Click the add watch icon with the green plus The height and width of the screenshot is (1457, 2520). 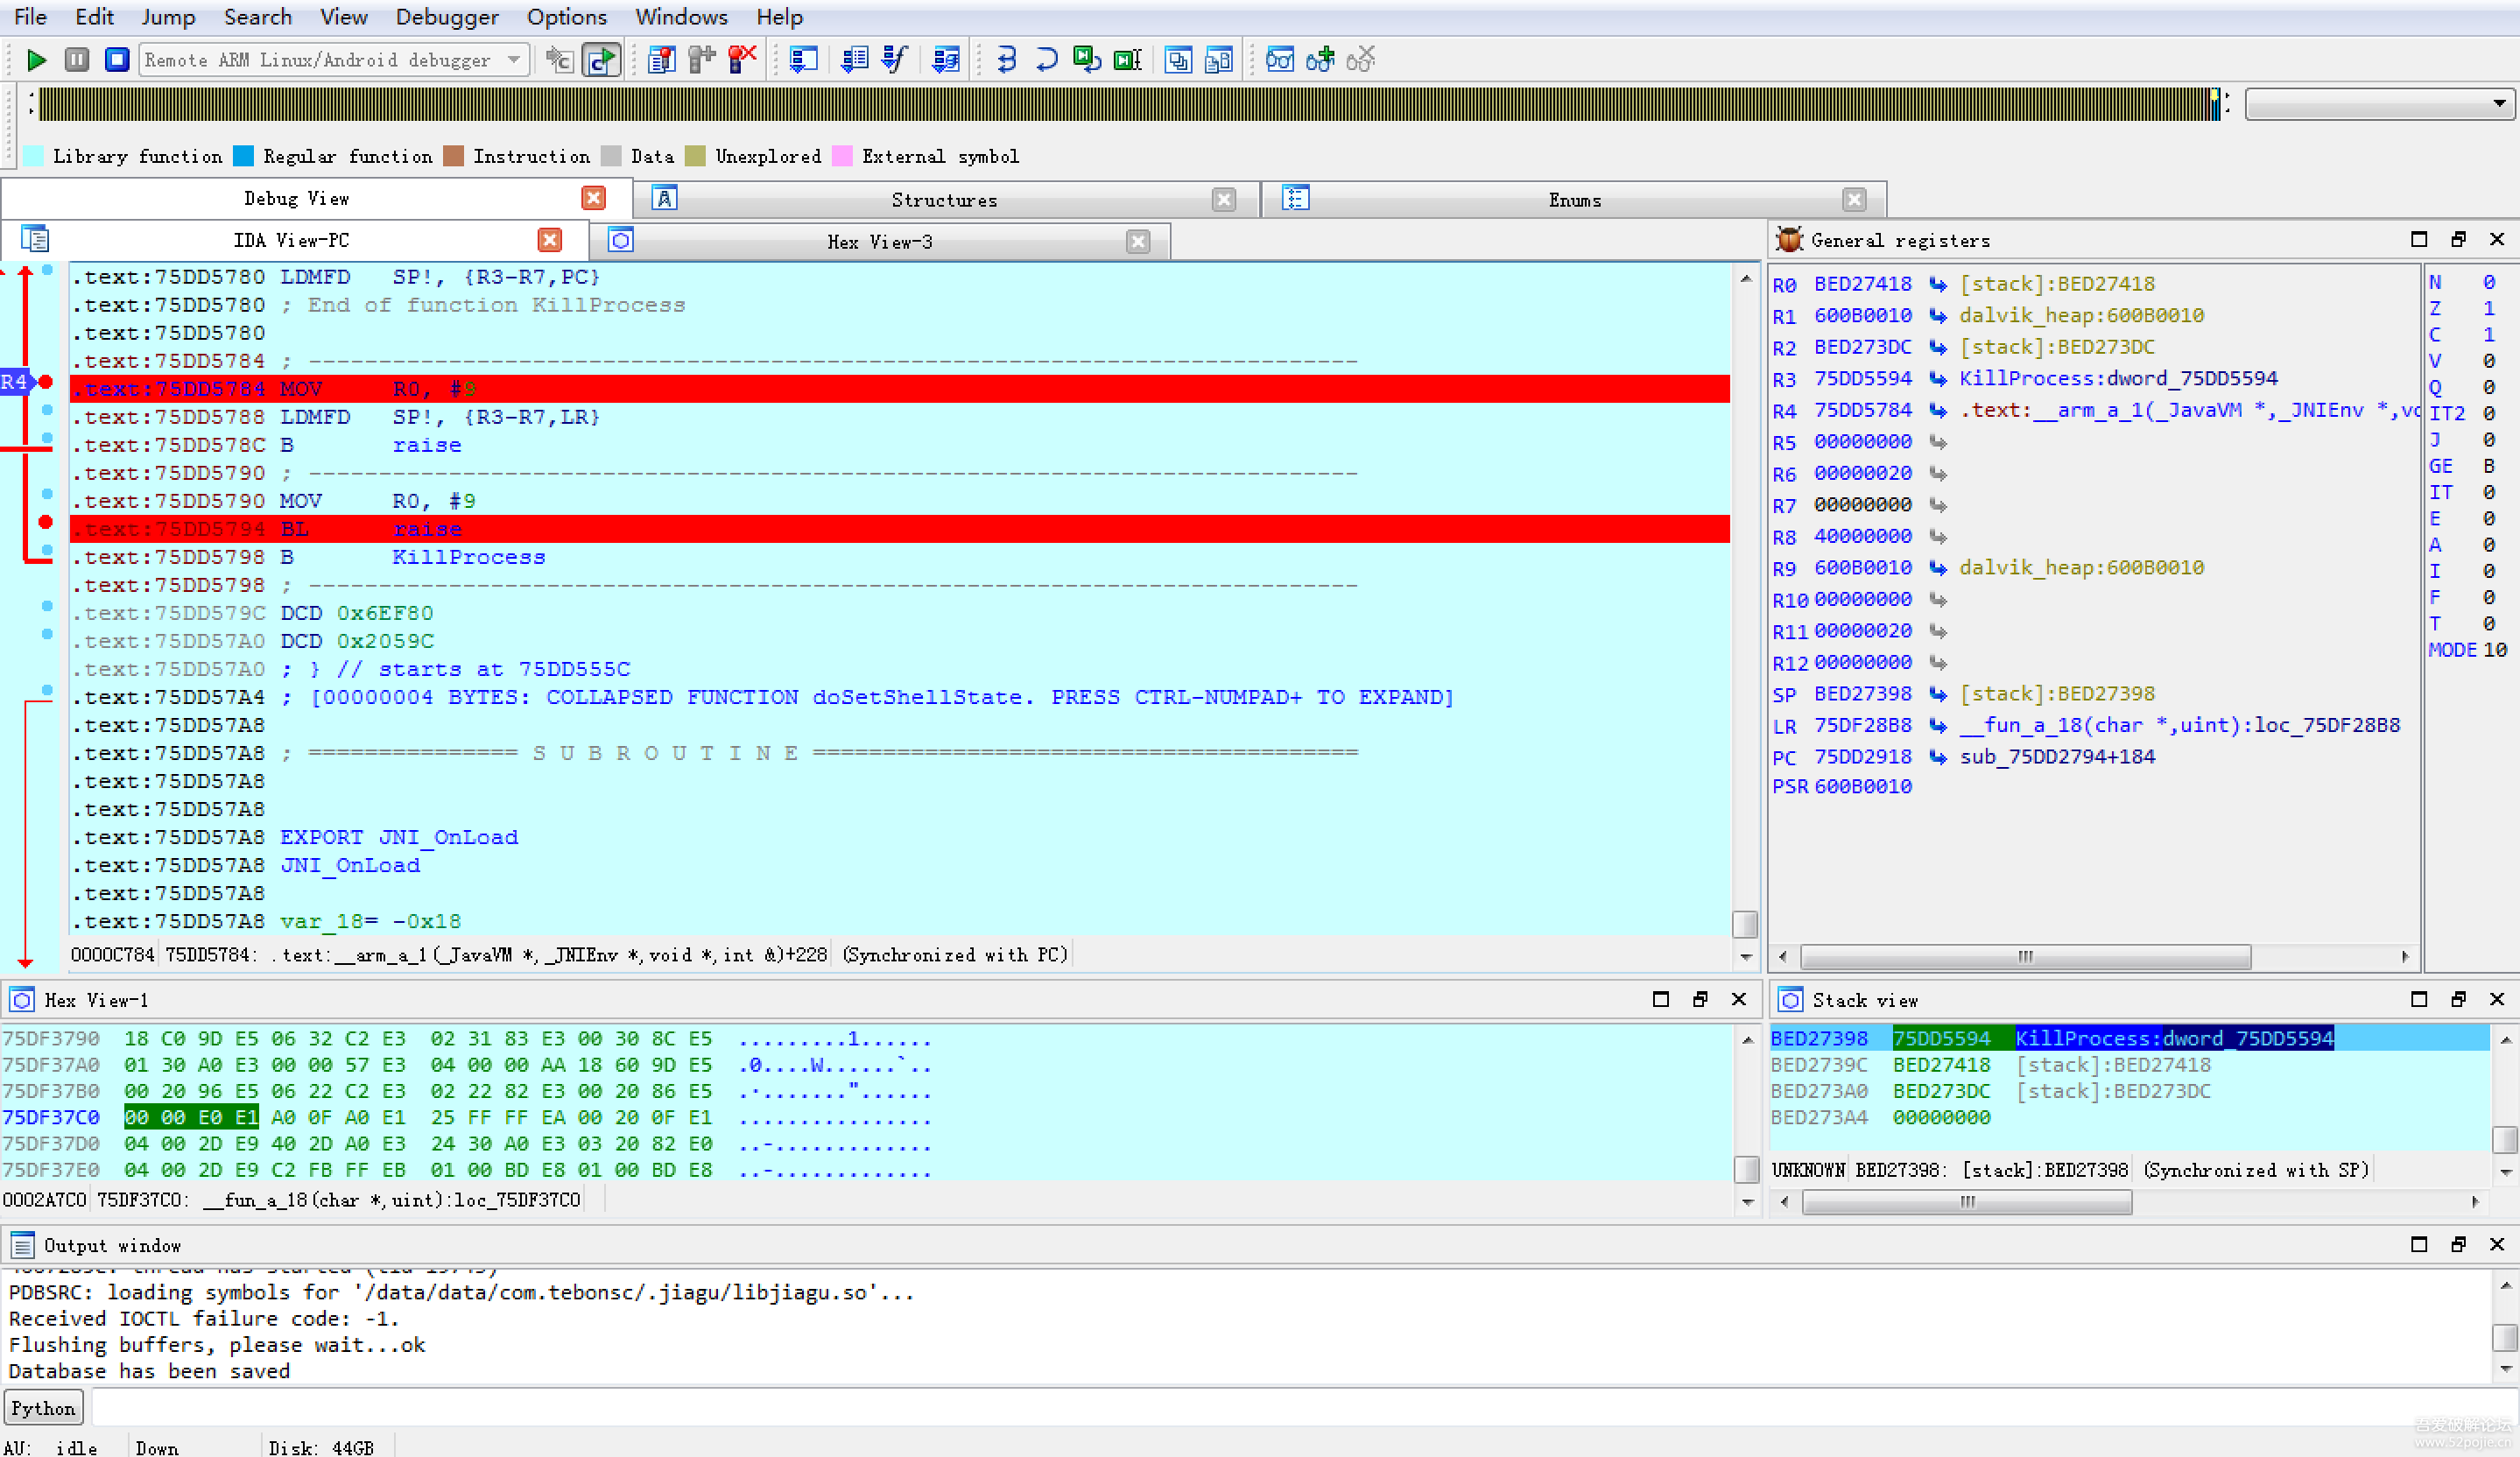(1320, 60)
